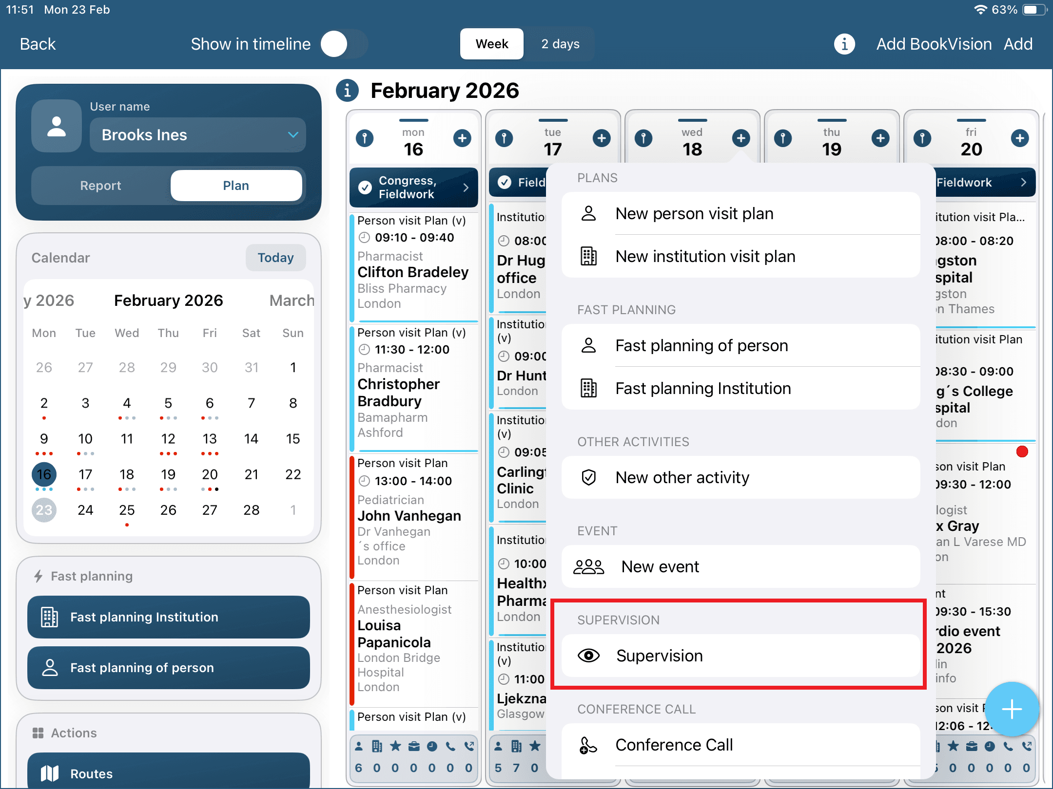Toggle the Show in timeline switch
The image size is (1053, 789).
tap(344, 44)
